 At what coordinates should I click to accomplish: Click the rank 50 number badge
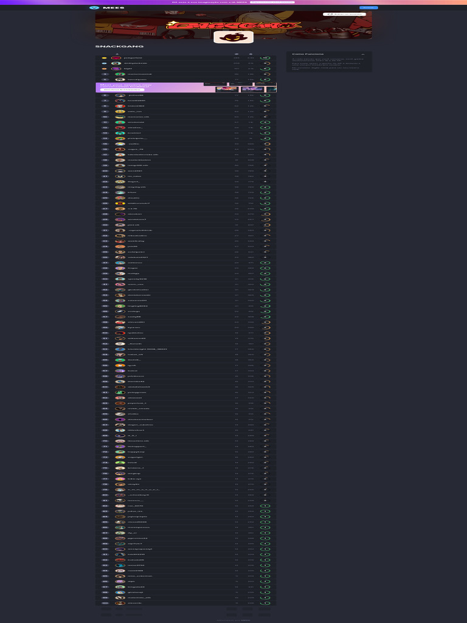105,333
